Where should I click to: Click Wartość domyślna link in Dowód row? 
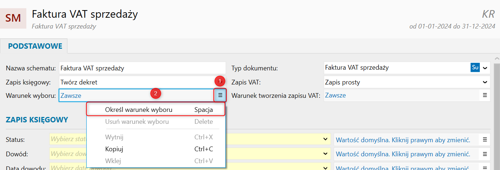coord(403,154)
